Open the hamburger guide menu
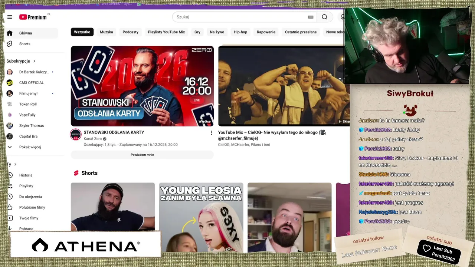Viewport: 475px width, 267px height. pos(10,17)
